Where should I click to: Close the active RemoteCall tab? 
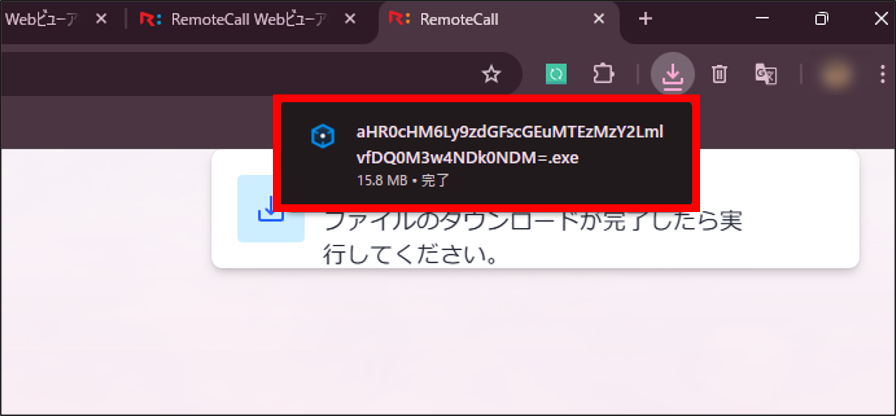coord(599,18)
